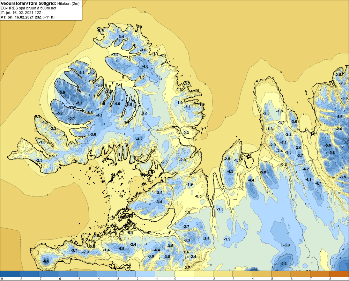Click the -1.8 temperature value
The image size is (349, 281).
point(280,111)
